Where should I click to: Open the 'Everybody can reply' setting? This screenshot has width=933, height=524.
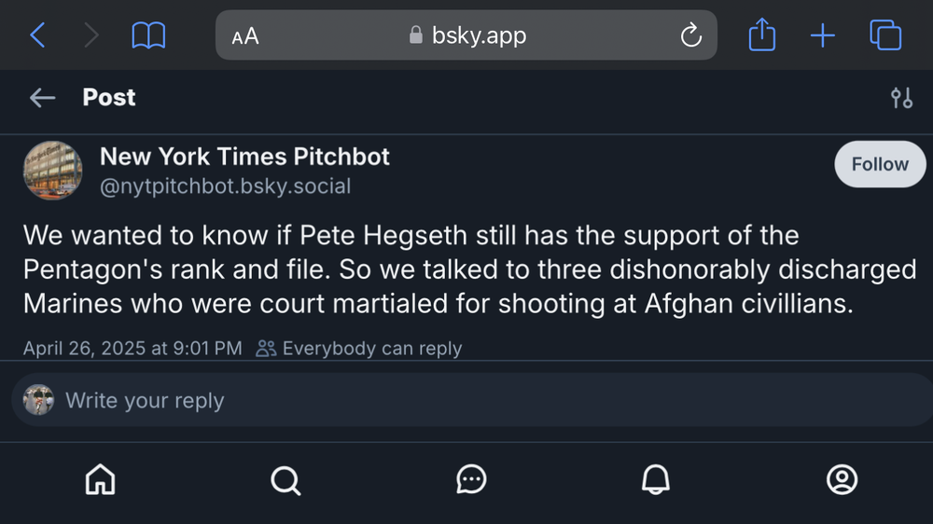(360, 349)
